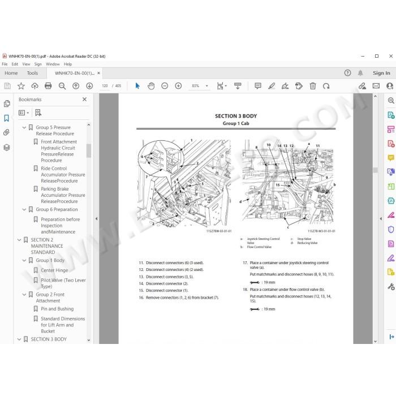The height and width of the screenshot is (396, 396).
Task: Open fit page options tool
Action: (222, 86)
